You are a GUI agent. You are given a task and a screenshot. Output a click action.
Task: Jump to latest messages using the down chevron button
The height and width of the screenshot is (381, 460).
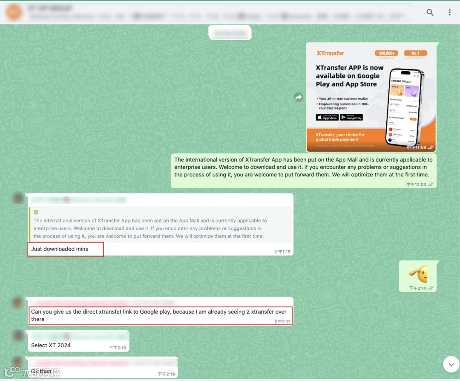coord(451,364)
